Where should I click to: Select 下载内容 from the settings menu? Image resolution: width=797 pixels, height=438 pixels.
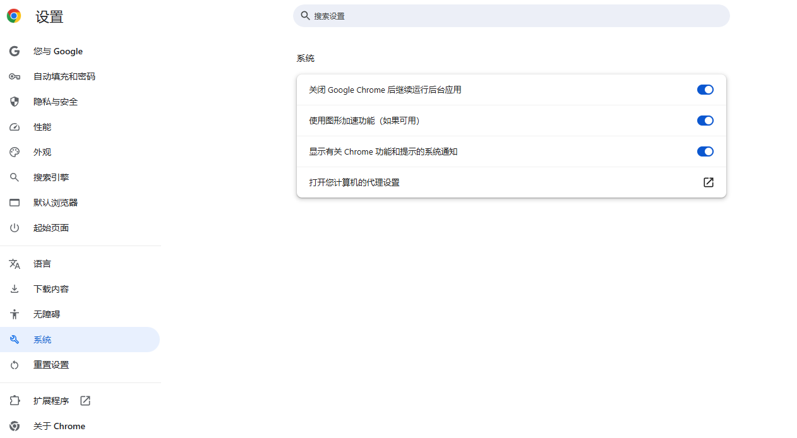(51, 289)
